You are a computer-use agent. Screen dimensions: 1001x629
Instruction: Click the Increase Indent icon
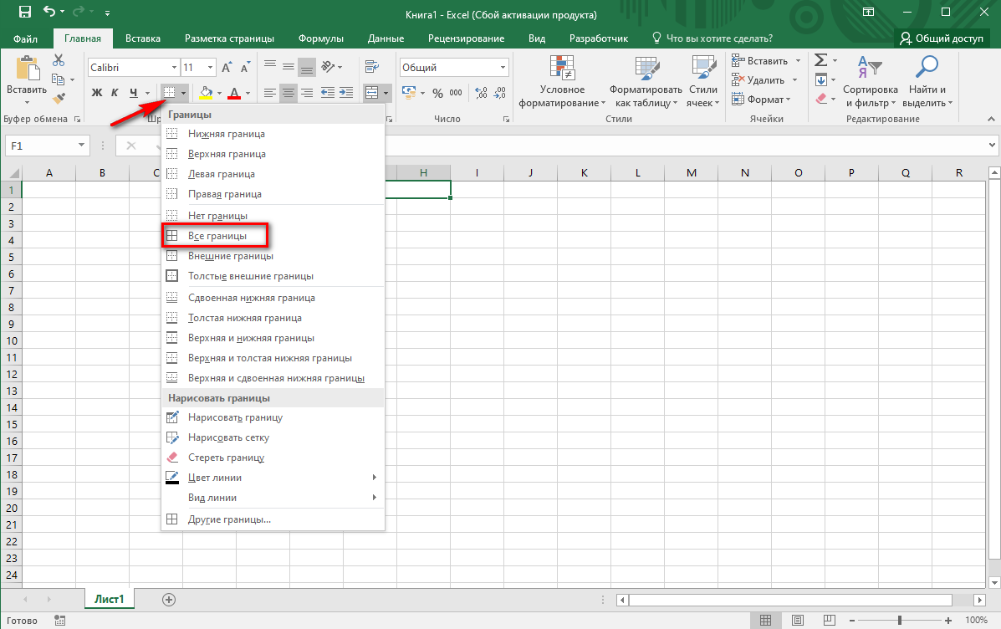coord(346,93)
